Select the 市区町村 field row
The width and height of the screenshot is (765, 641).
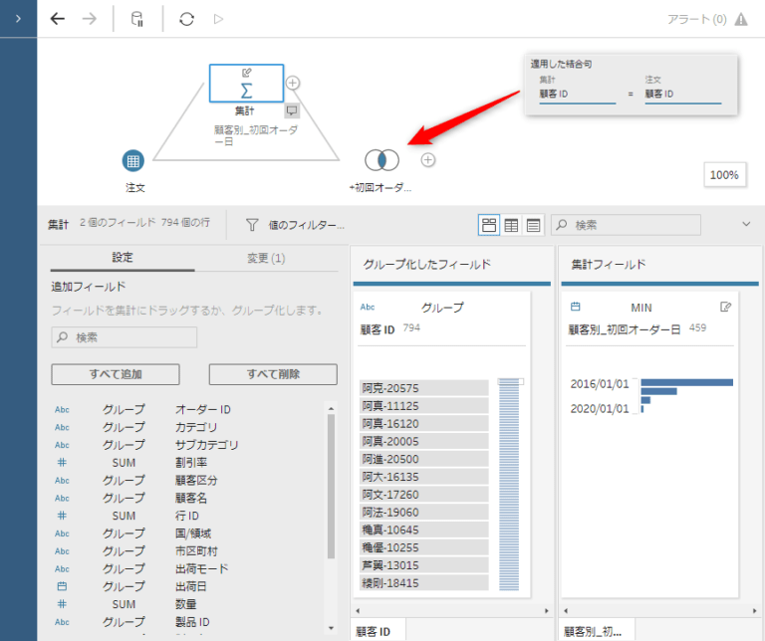pyautogui.click(x=187, y=551)
